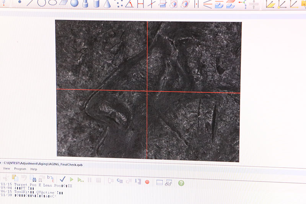Choose the Cone feature tool
306x204 pixels.
pyautogui.click(x=107, y=4)
